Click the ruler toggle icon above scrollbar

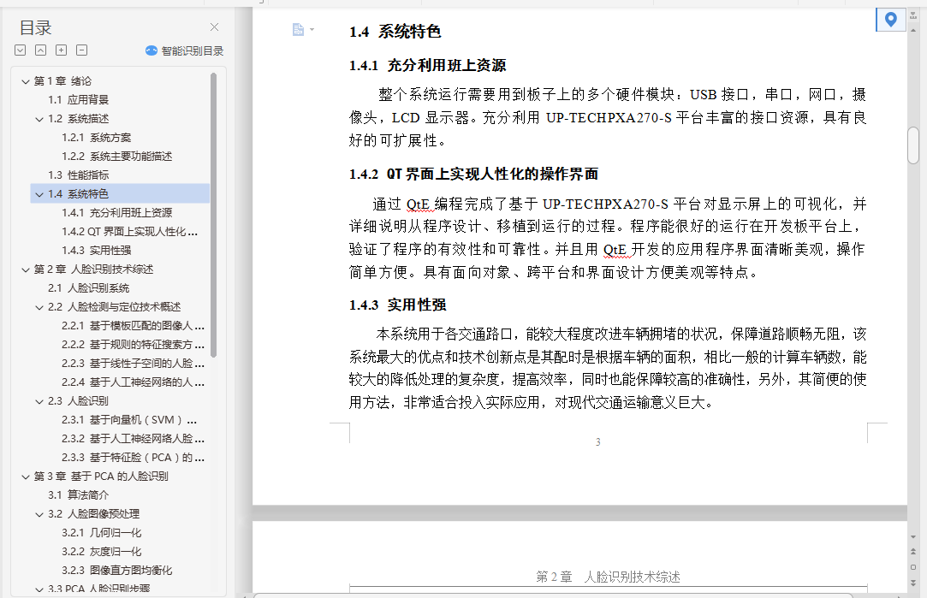pos(913,15)
